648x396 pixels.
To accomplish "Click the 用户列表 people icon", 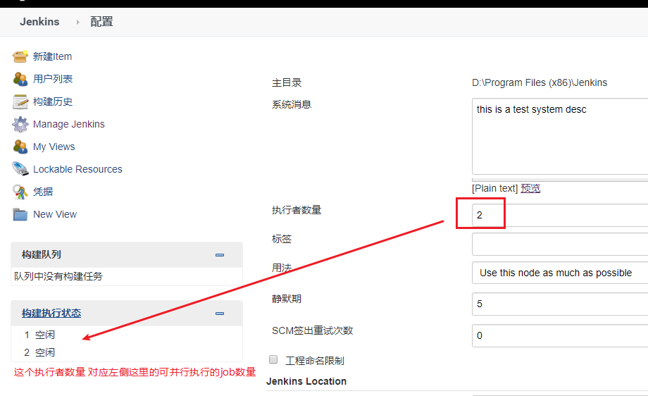I will coord(20,78).
